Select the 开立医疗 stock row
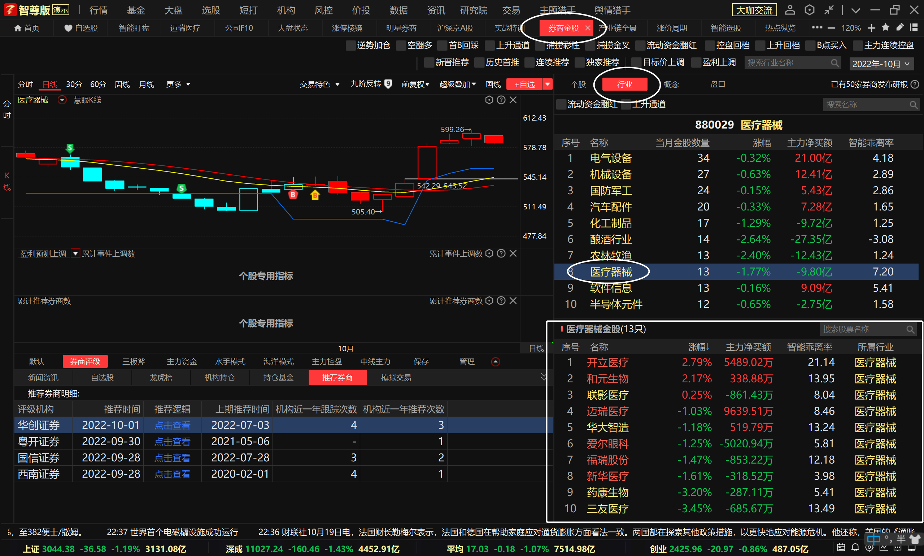 pyautogui.click(x=736, y=362)
